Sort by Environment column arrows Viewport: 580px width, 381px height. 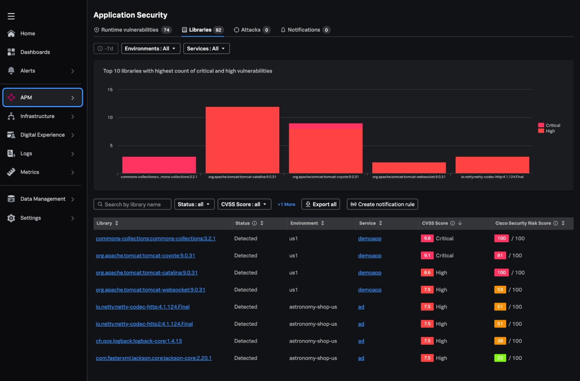click(x=323, y=223)
